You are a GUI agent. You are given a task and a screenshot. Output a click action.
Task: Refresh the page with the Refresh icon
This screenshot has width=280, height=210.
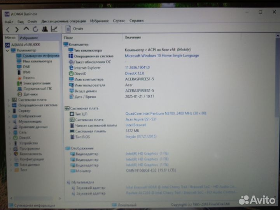[x=35, y=29]
